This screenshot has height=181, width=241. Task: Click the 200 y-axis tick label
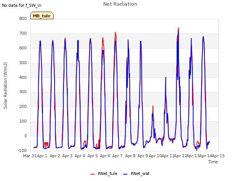[x=23, y=106]
